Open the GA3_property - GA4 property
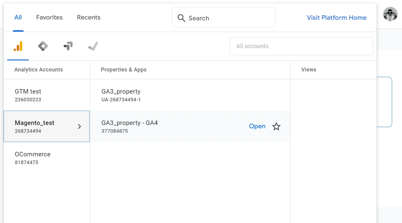 257,126
